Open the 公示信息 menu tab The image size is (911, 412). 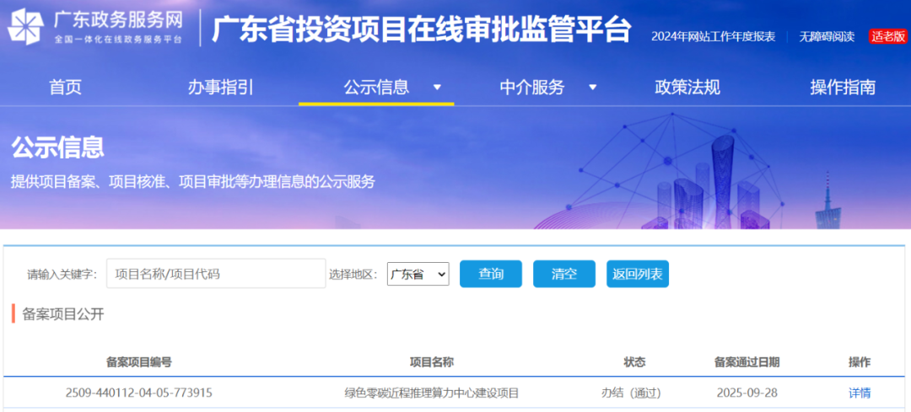376,88
